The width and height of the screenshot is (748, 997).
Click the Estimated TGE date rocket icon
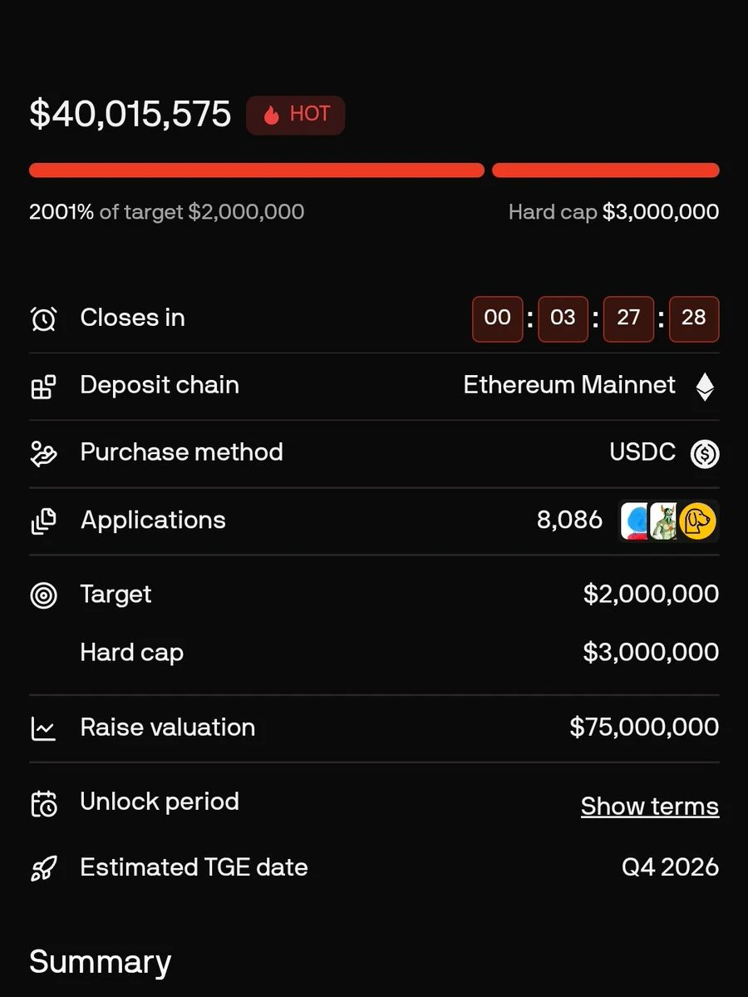(x=44, y=869)
